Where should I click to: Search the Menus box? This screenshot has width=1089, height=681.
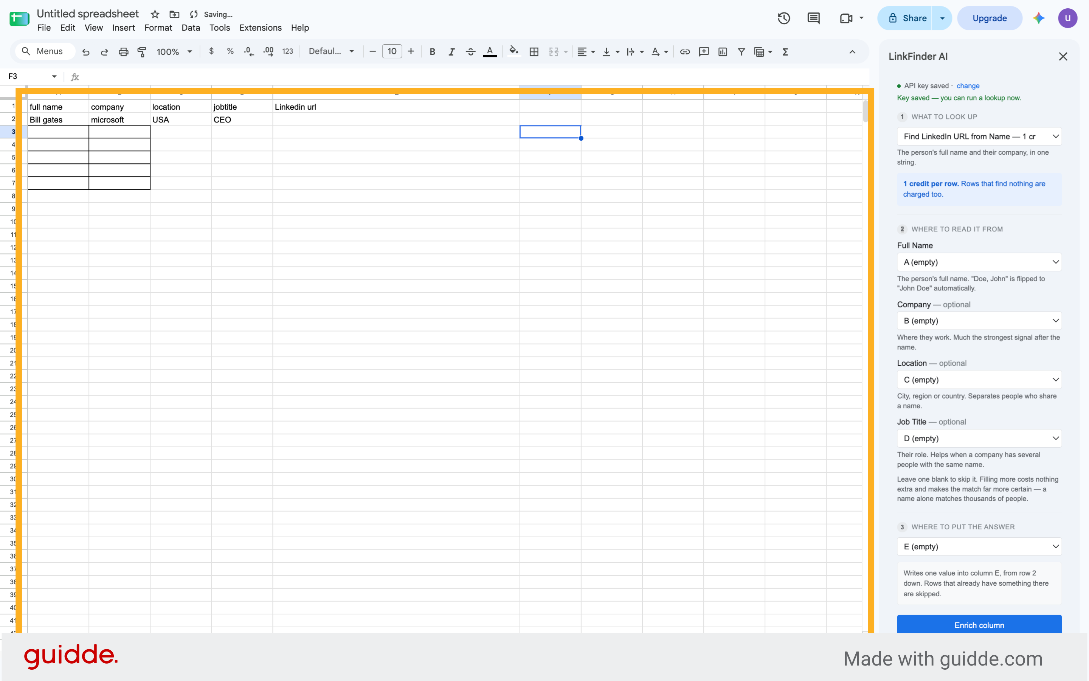click(x=45, y=51)
